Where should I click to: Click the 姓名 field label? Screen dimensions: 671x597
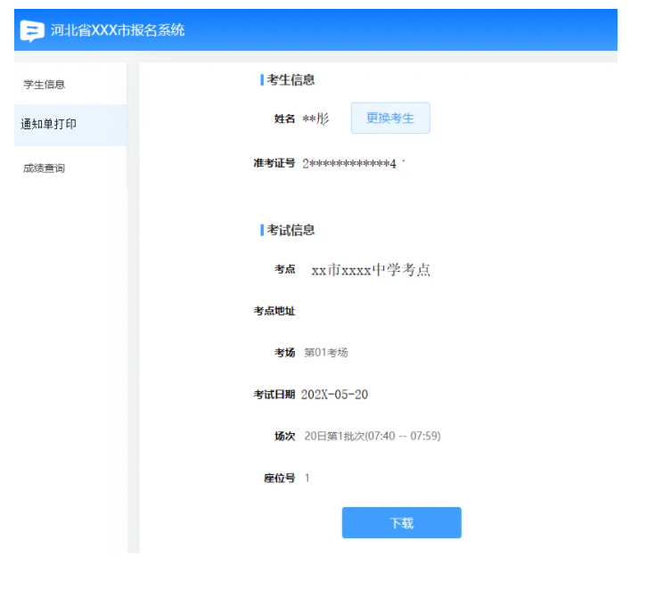(x=284, y=119)
